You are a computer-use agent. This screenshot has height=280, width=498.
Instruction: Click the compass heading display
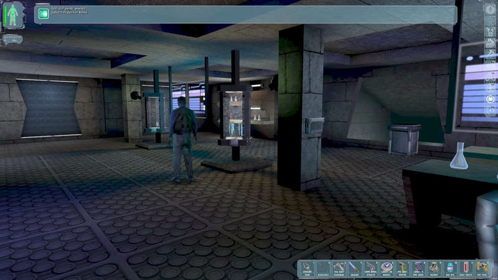[12, 39]
